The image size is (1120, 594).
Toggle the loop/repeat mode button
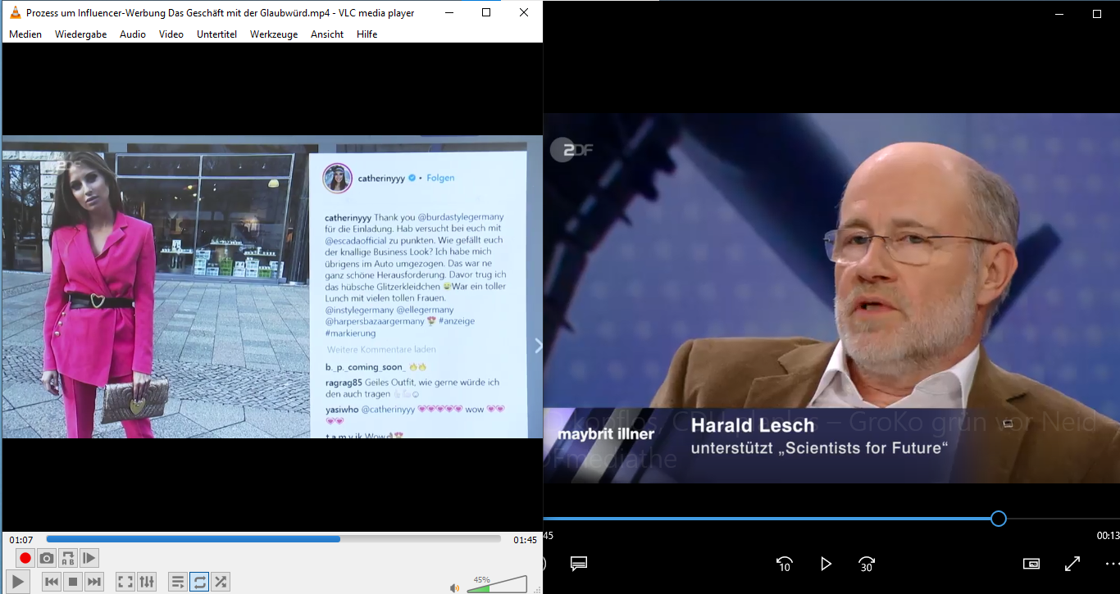coord(199,582)
